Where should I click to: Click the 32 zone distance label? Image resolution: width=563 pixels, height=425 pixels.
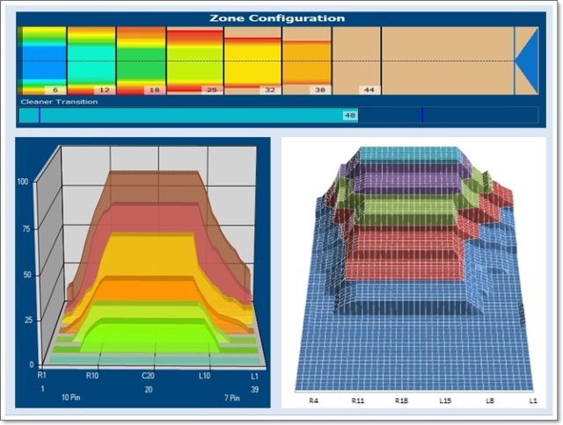tap(268, 90)
